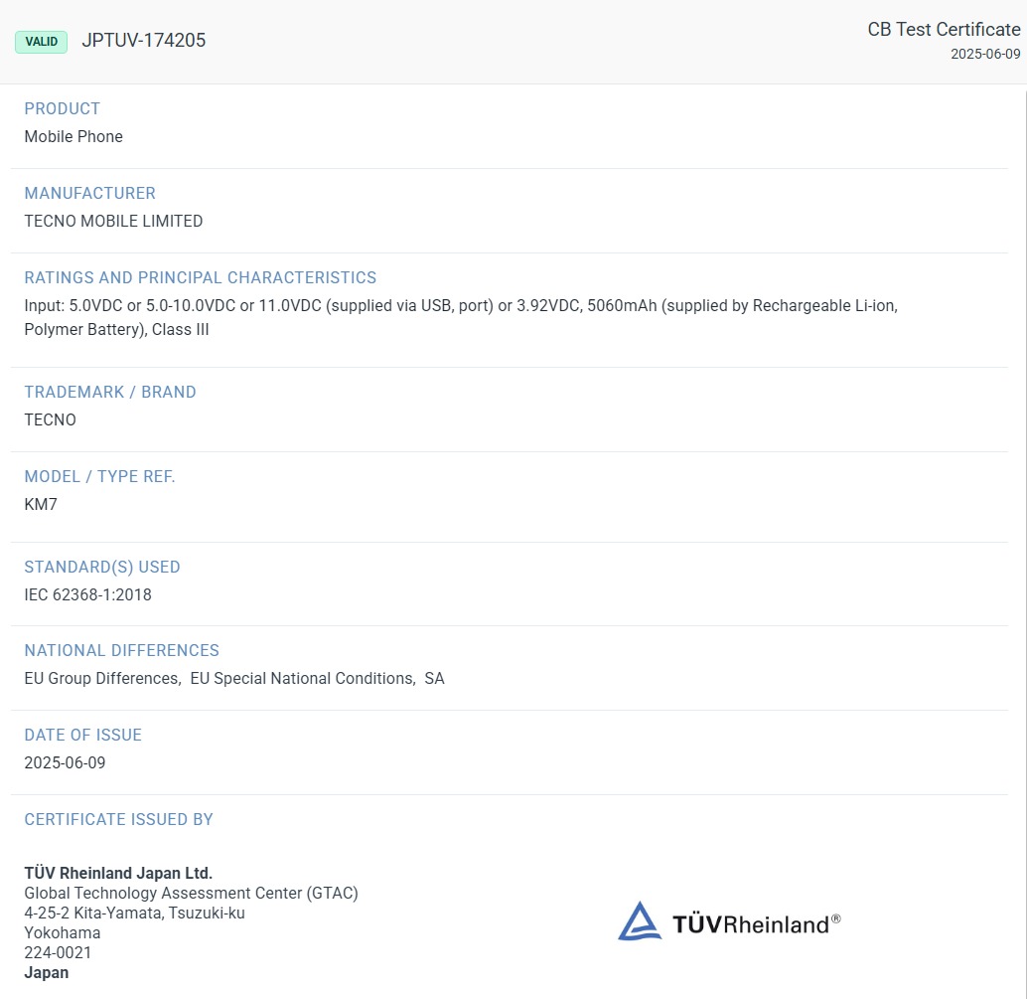Click the Polymer Battery, Class III text
The width and height of the screenshot is (1027, 999).
116,329
